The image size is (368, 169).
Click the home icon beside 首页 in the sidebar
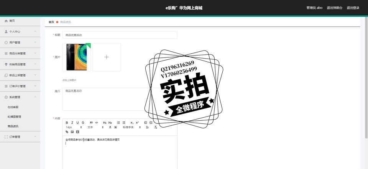(x=6, y=21)
